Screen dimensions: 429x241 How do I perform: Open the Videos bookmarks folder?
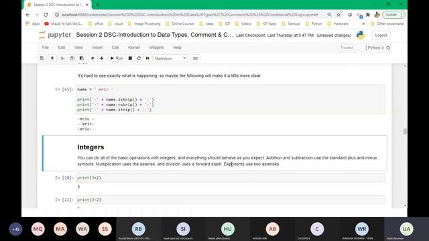(243, 24)
